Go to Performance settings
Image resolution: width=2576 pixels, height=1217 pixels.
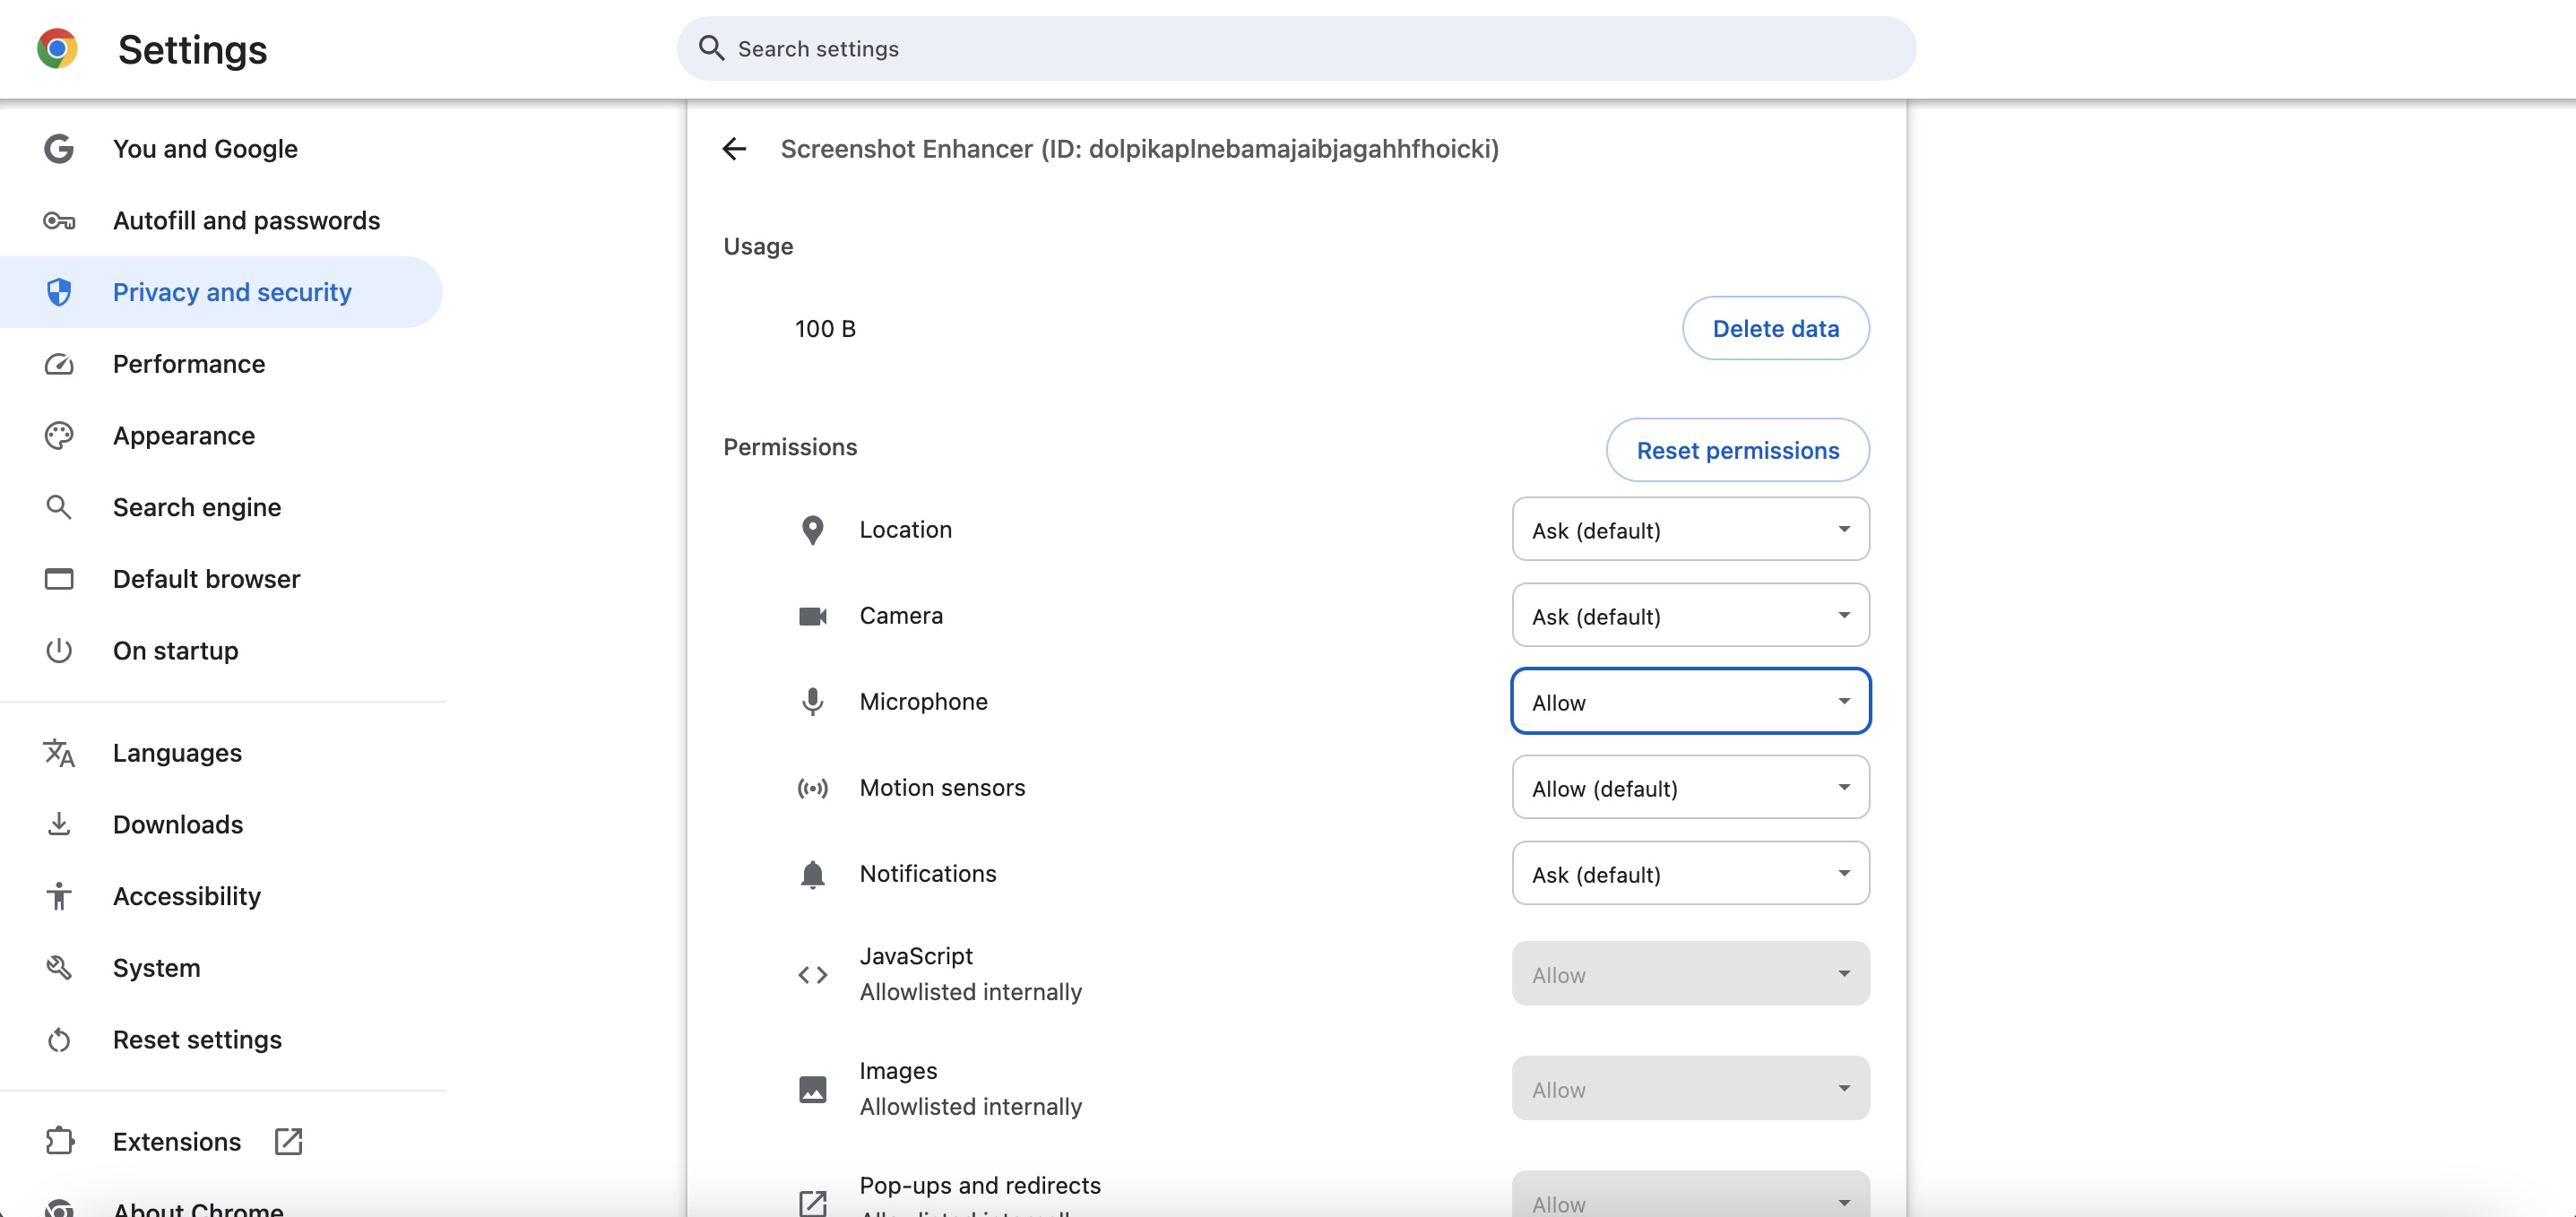click(221, 364)
